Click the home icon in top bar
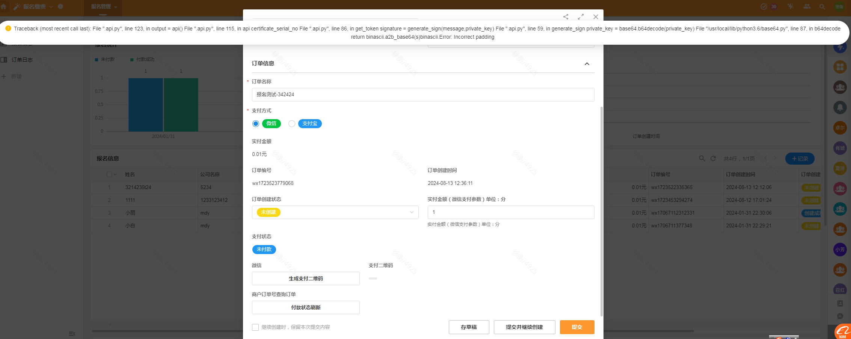This screenshot has width=851, height=339. [x=4, y=6]
